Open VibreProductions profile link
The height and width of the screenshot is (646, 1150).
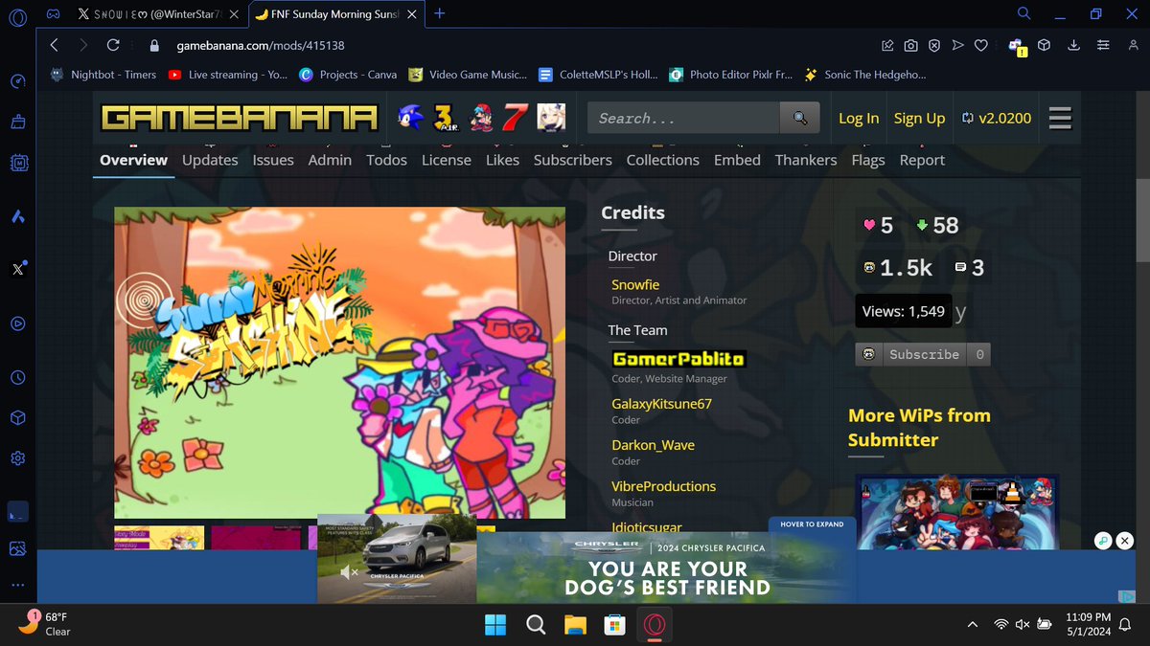coord(664,486)
